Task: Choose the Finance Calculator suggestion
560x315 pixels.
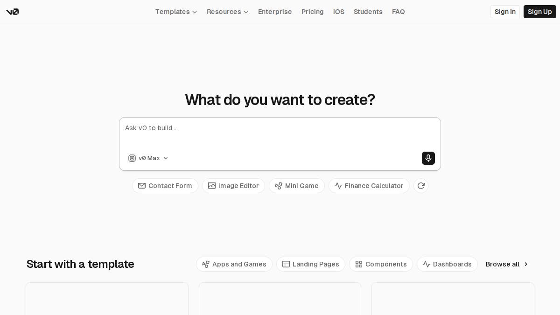Action: (369, 186)
